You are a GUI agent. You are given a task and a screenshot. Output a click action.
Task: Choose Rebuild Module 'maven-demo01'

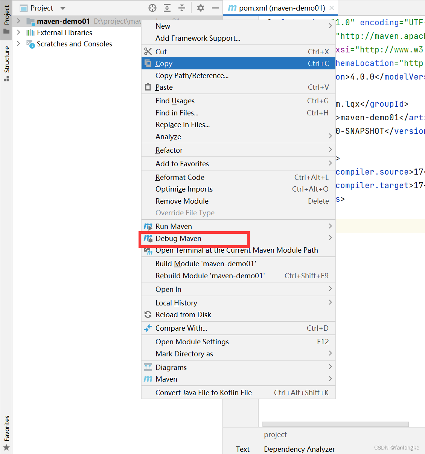coord(238,276)
